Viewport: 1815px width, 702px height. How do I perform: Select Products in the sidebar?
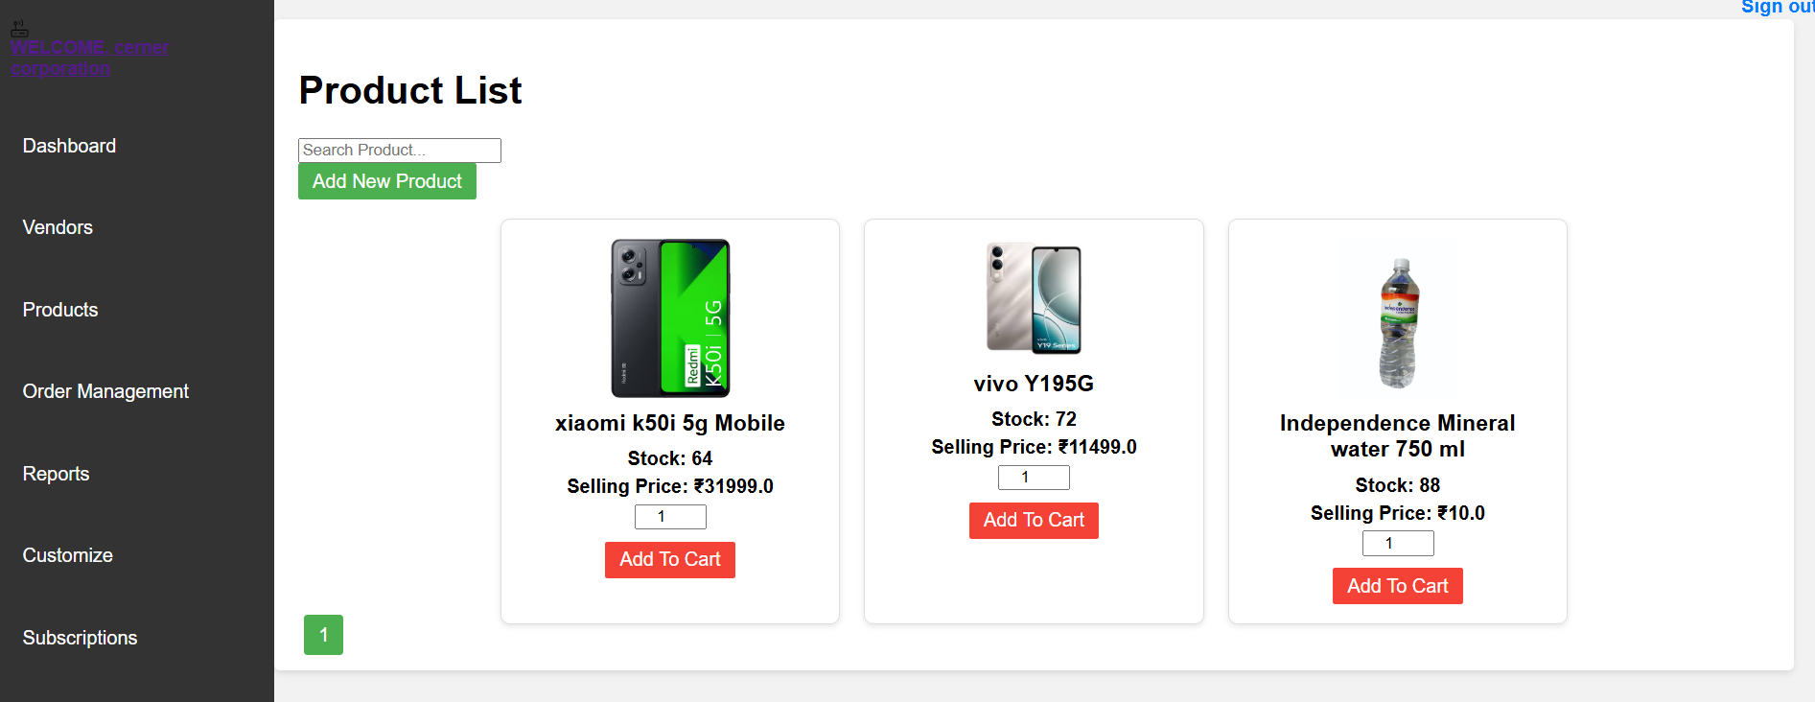[x=59, y=309]
